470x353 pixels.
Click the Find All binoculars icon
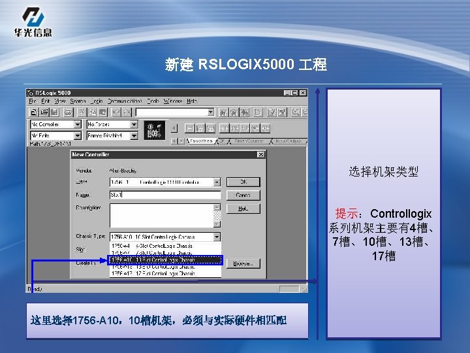pos(245,112)
